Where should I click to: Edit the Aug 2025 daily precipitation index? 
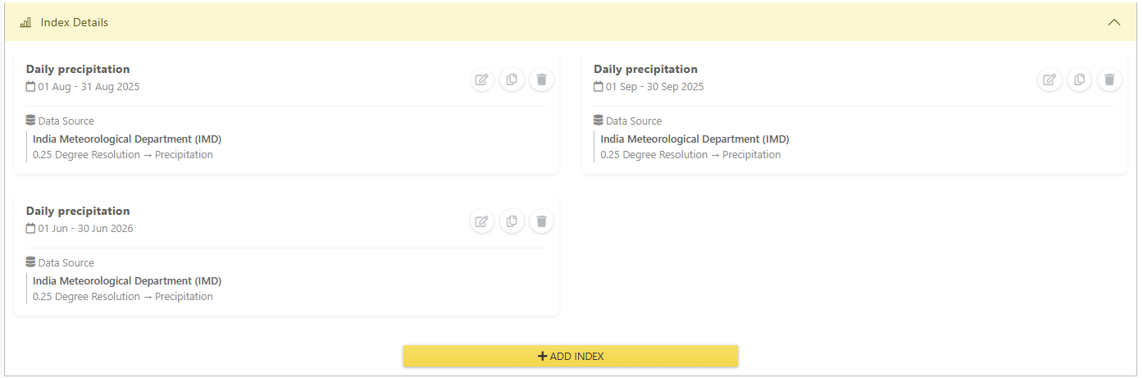coord(482,80)
